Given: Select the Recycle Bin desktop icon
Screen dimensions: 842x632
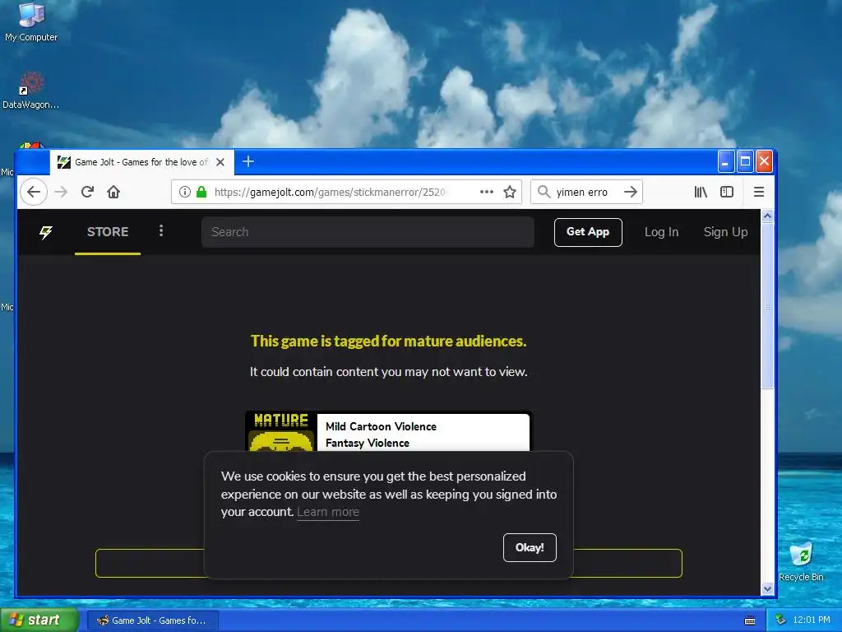Looking at the screenshot, I should [801, 562].
